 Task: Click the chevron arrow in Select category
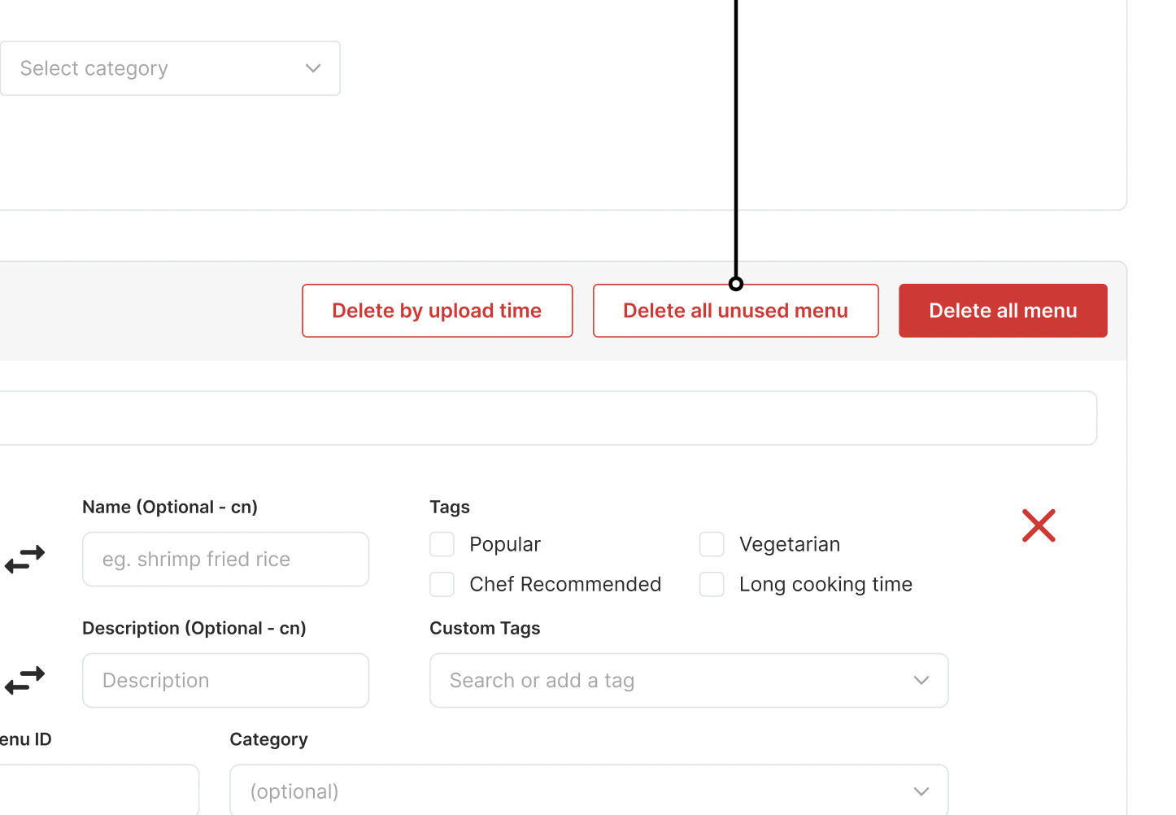point(313,68)
